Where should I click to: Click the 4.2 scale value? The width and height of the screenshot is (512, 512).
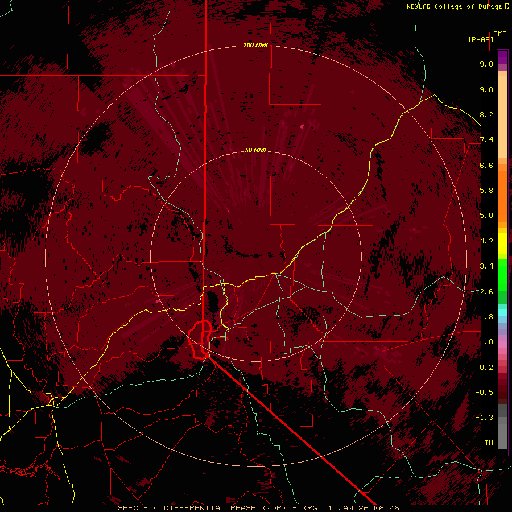tap(486, 241)
